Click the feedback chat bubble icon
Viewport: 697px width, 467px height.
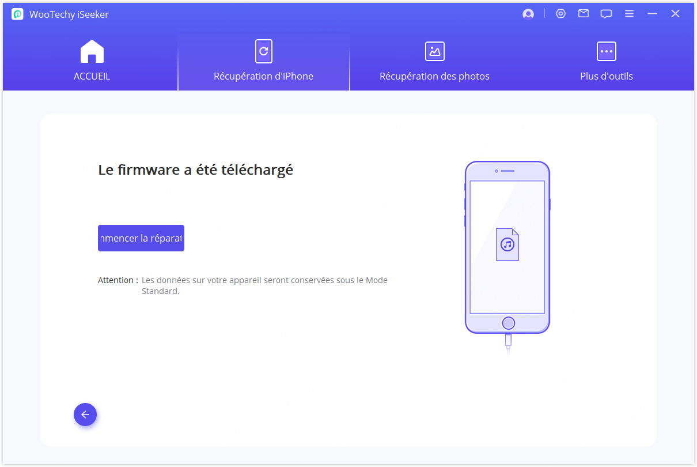606,14
